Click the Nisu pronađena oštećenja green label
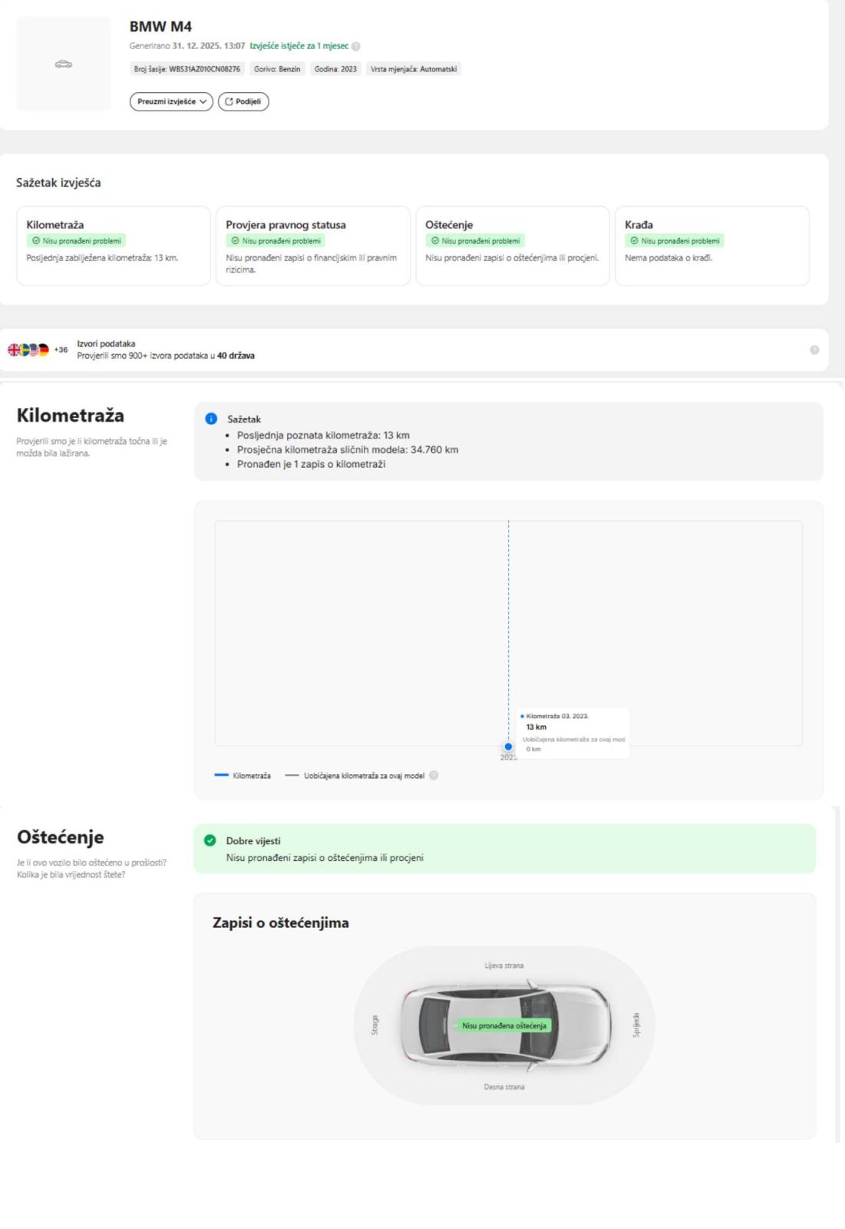Viewport: 845px width, 1229px height. 504,1025
